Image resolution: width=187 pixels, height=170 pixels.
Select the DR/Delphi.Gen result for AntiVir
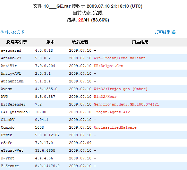[108, 66]
